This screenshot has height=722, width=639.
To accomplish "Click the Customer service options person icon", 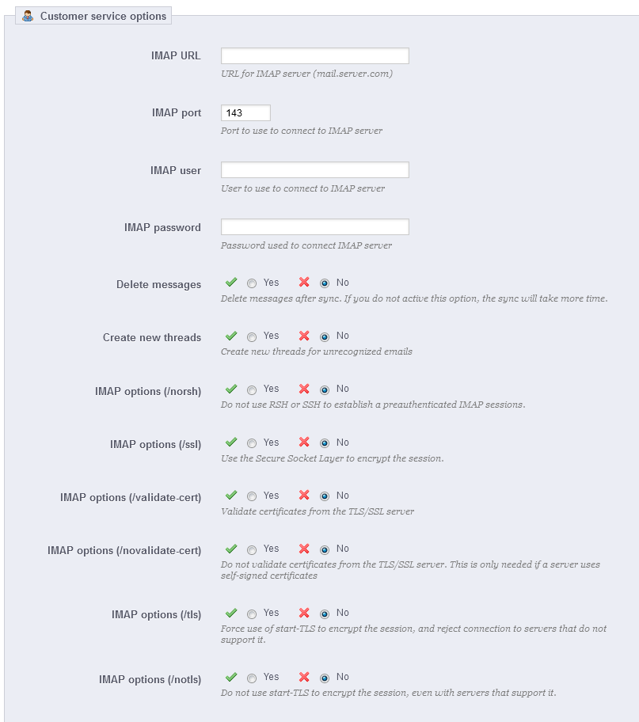I will [x=28, y=16].
